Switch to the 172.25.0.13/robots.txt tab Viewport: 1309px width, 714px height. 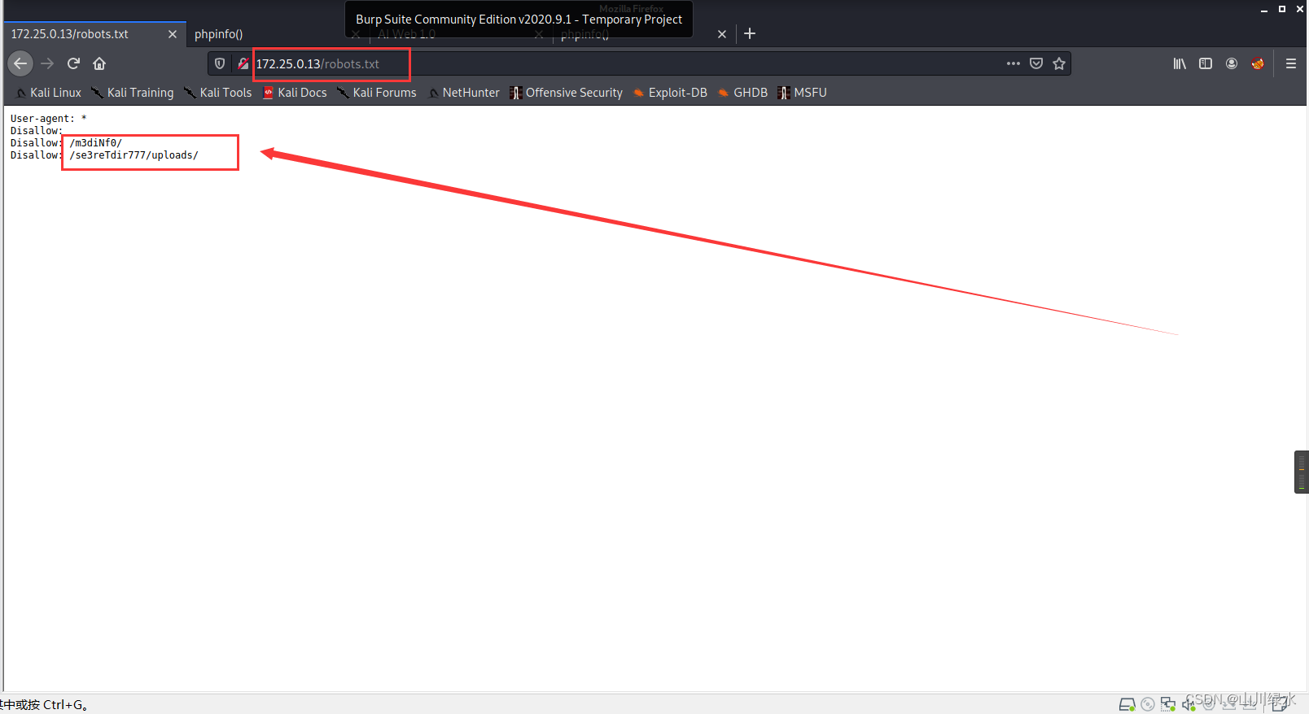94,34
